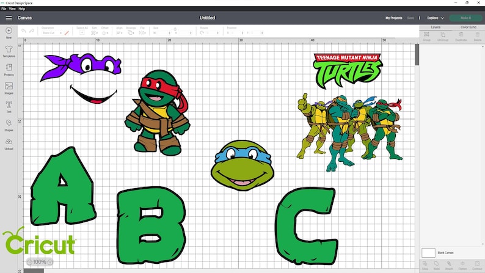The height and width of the screenshot is (273, 485).
Task: Click the Flatten tool
Action: [x=462, y=265]
